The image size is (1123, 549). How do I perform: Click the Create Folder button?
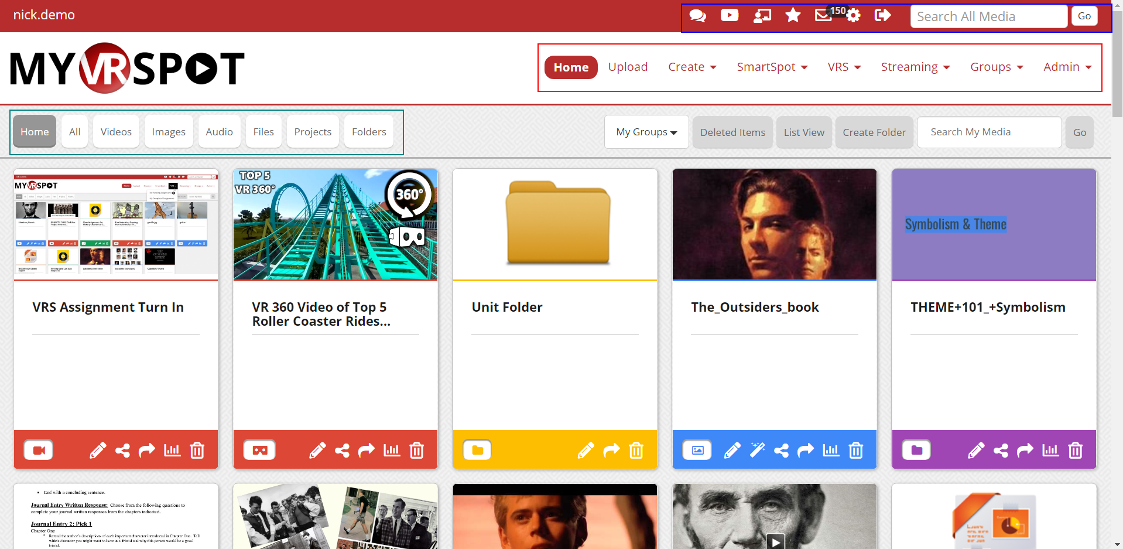click(x=874, y=132)
